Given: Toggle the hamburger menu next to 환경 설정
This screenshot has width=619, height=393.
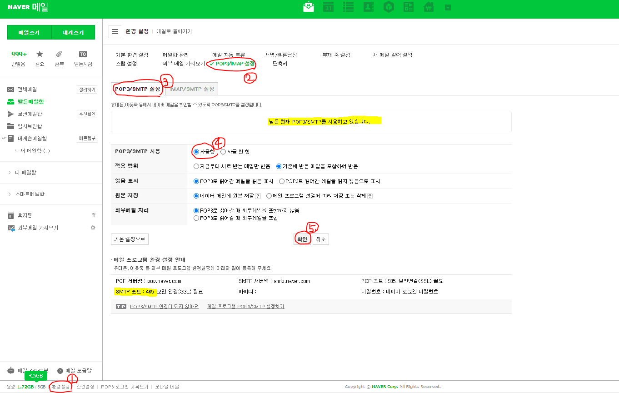Looking at the screenshot, I should tap(115, 31).
